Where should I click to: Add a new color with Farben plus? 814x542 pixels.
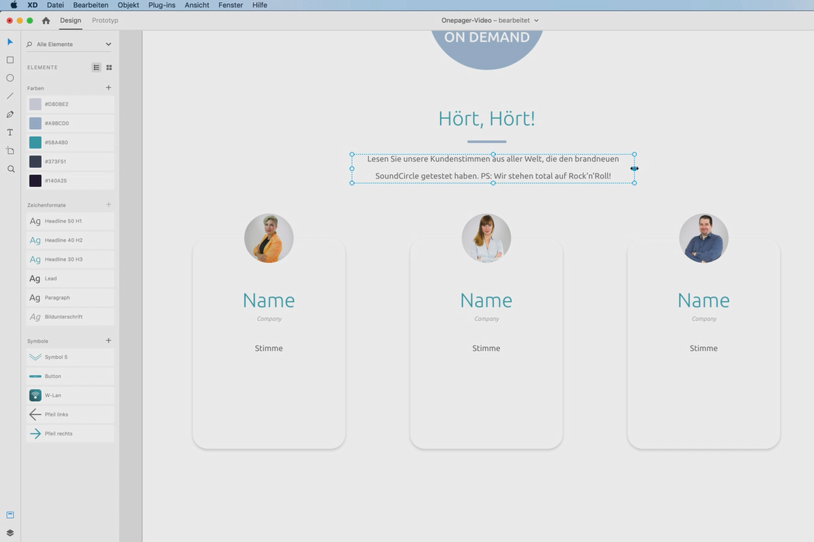(109, 87)
